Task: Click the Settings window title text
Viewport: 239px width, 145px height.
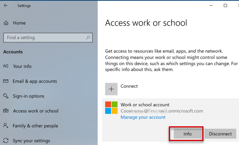Action: (24, 6)
